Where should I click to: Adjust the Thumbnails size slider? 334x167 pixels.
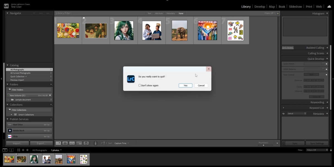[x=263, y=145]
